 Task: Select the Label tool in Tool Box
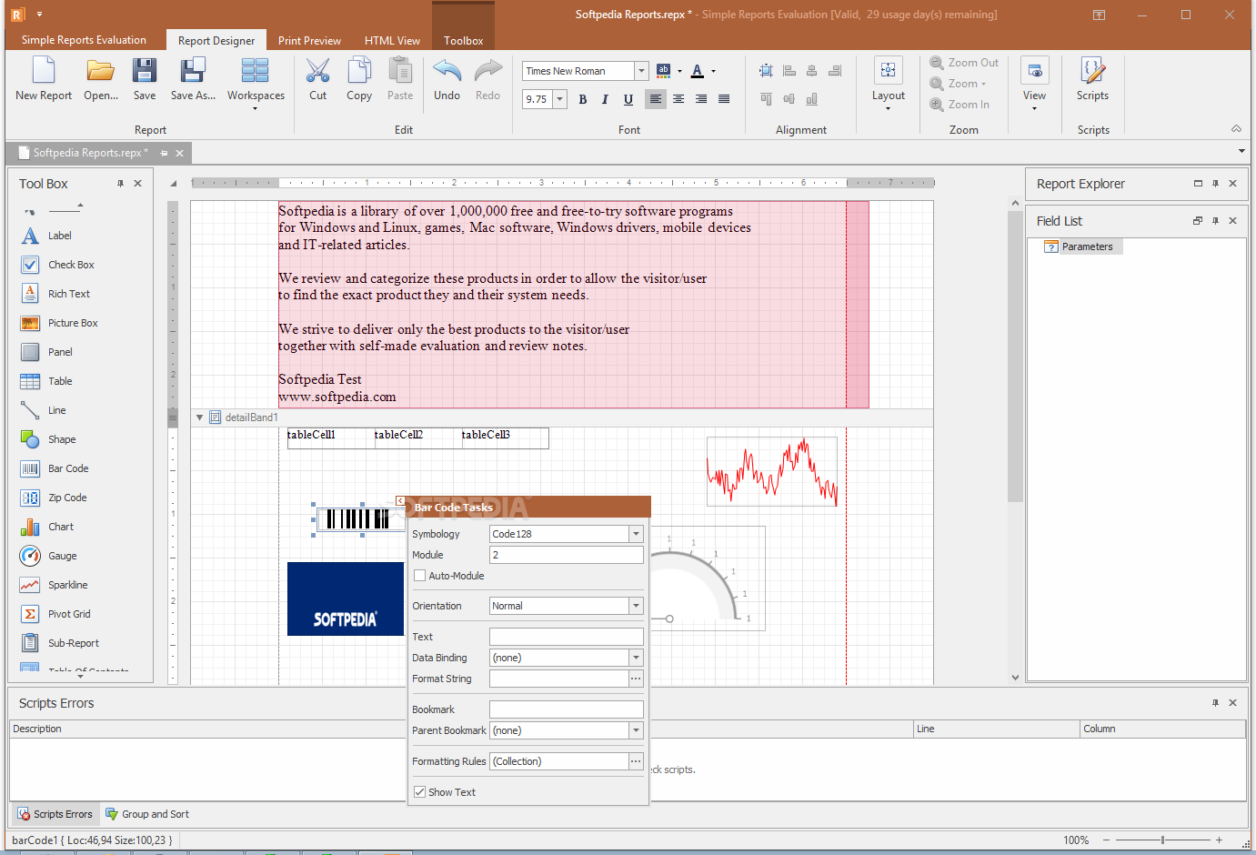(x=59, y=236)
